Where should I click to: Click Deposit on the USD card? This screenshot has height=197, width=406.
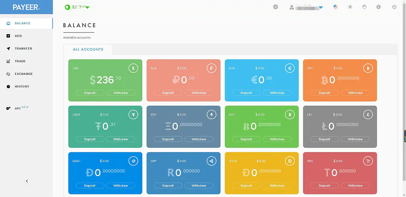90,93
